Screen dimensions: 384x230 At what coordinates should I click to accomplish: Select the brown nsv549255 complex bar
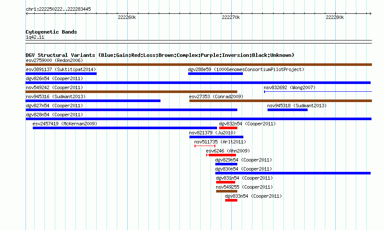(x=227, y=191)
